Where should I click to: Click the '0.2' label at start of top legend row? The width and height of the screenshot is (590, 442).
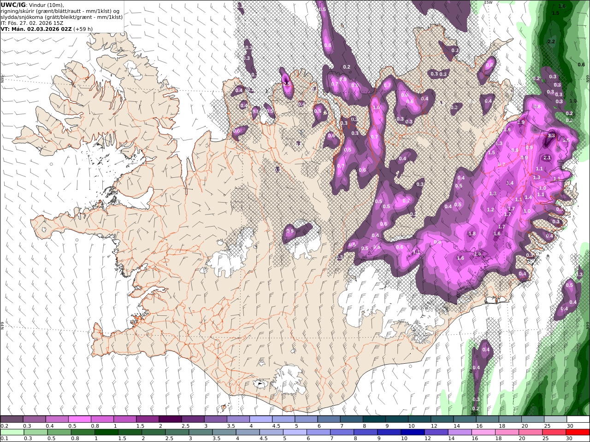(x=4, y=426)
